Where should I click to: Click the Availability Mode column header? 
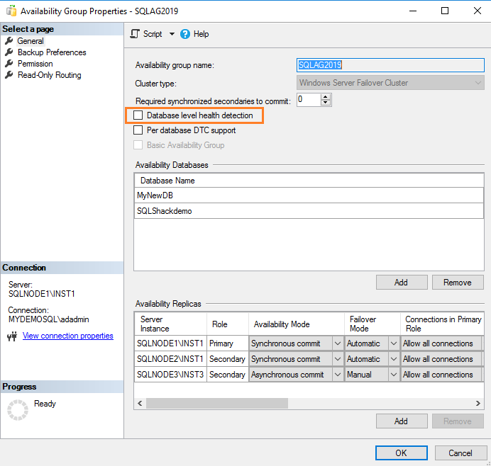pyautogui.click(x=297, y=324)
